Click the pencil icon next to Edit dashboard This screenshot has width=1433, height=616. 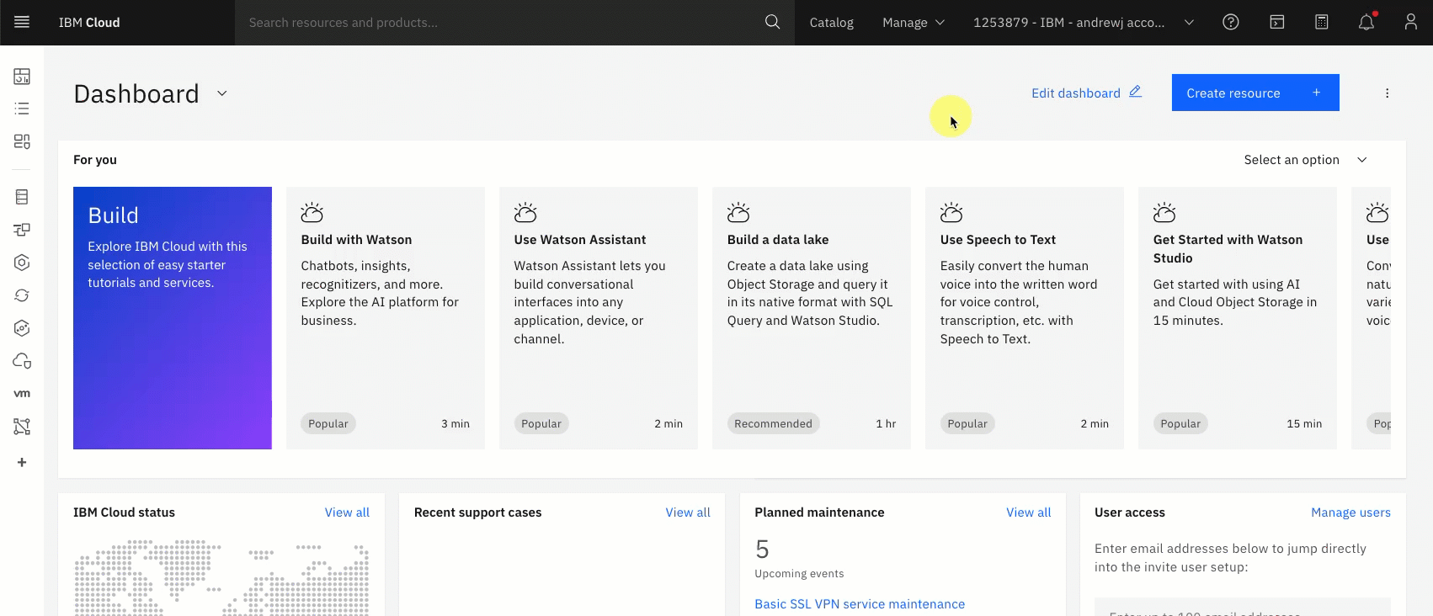coord(1135,92)
